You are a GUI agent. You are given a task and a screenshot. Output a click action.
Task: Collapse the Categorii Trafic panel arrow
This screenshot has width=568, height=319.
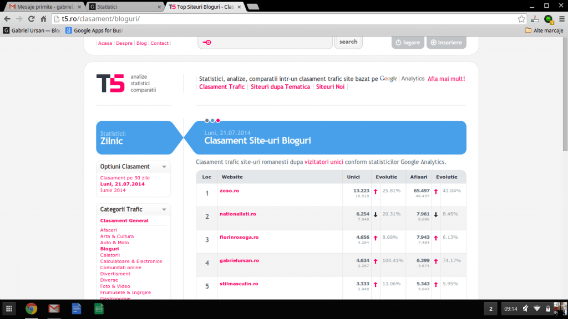pyautogui.click(x=164, y=209)
